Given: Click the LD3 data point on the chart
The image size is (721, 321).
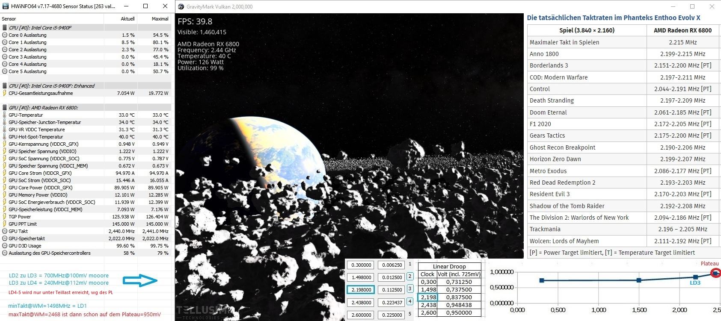Looking at the screenshot, I should 696,277.
